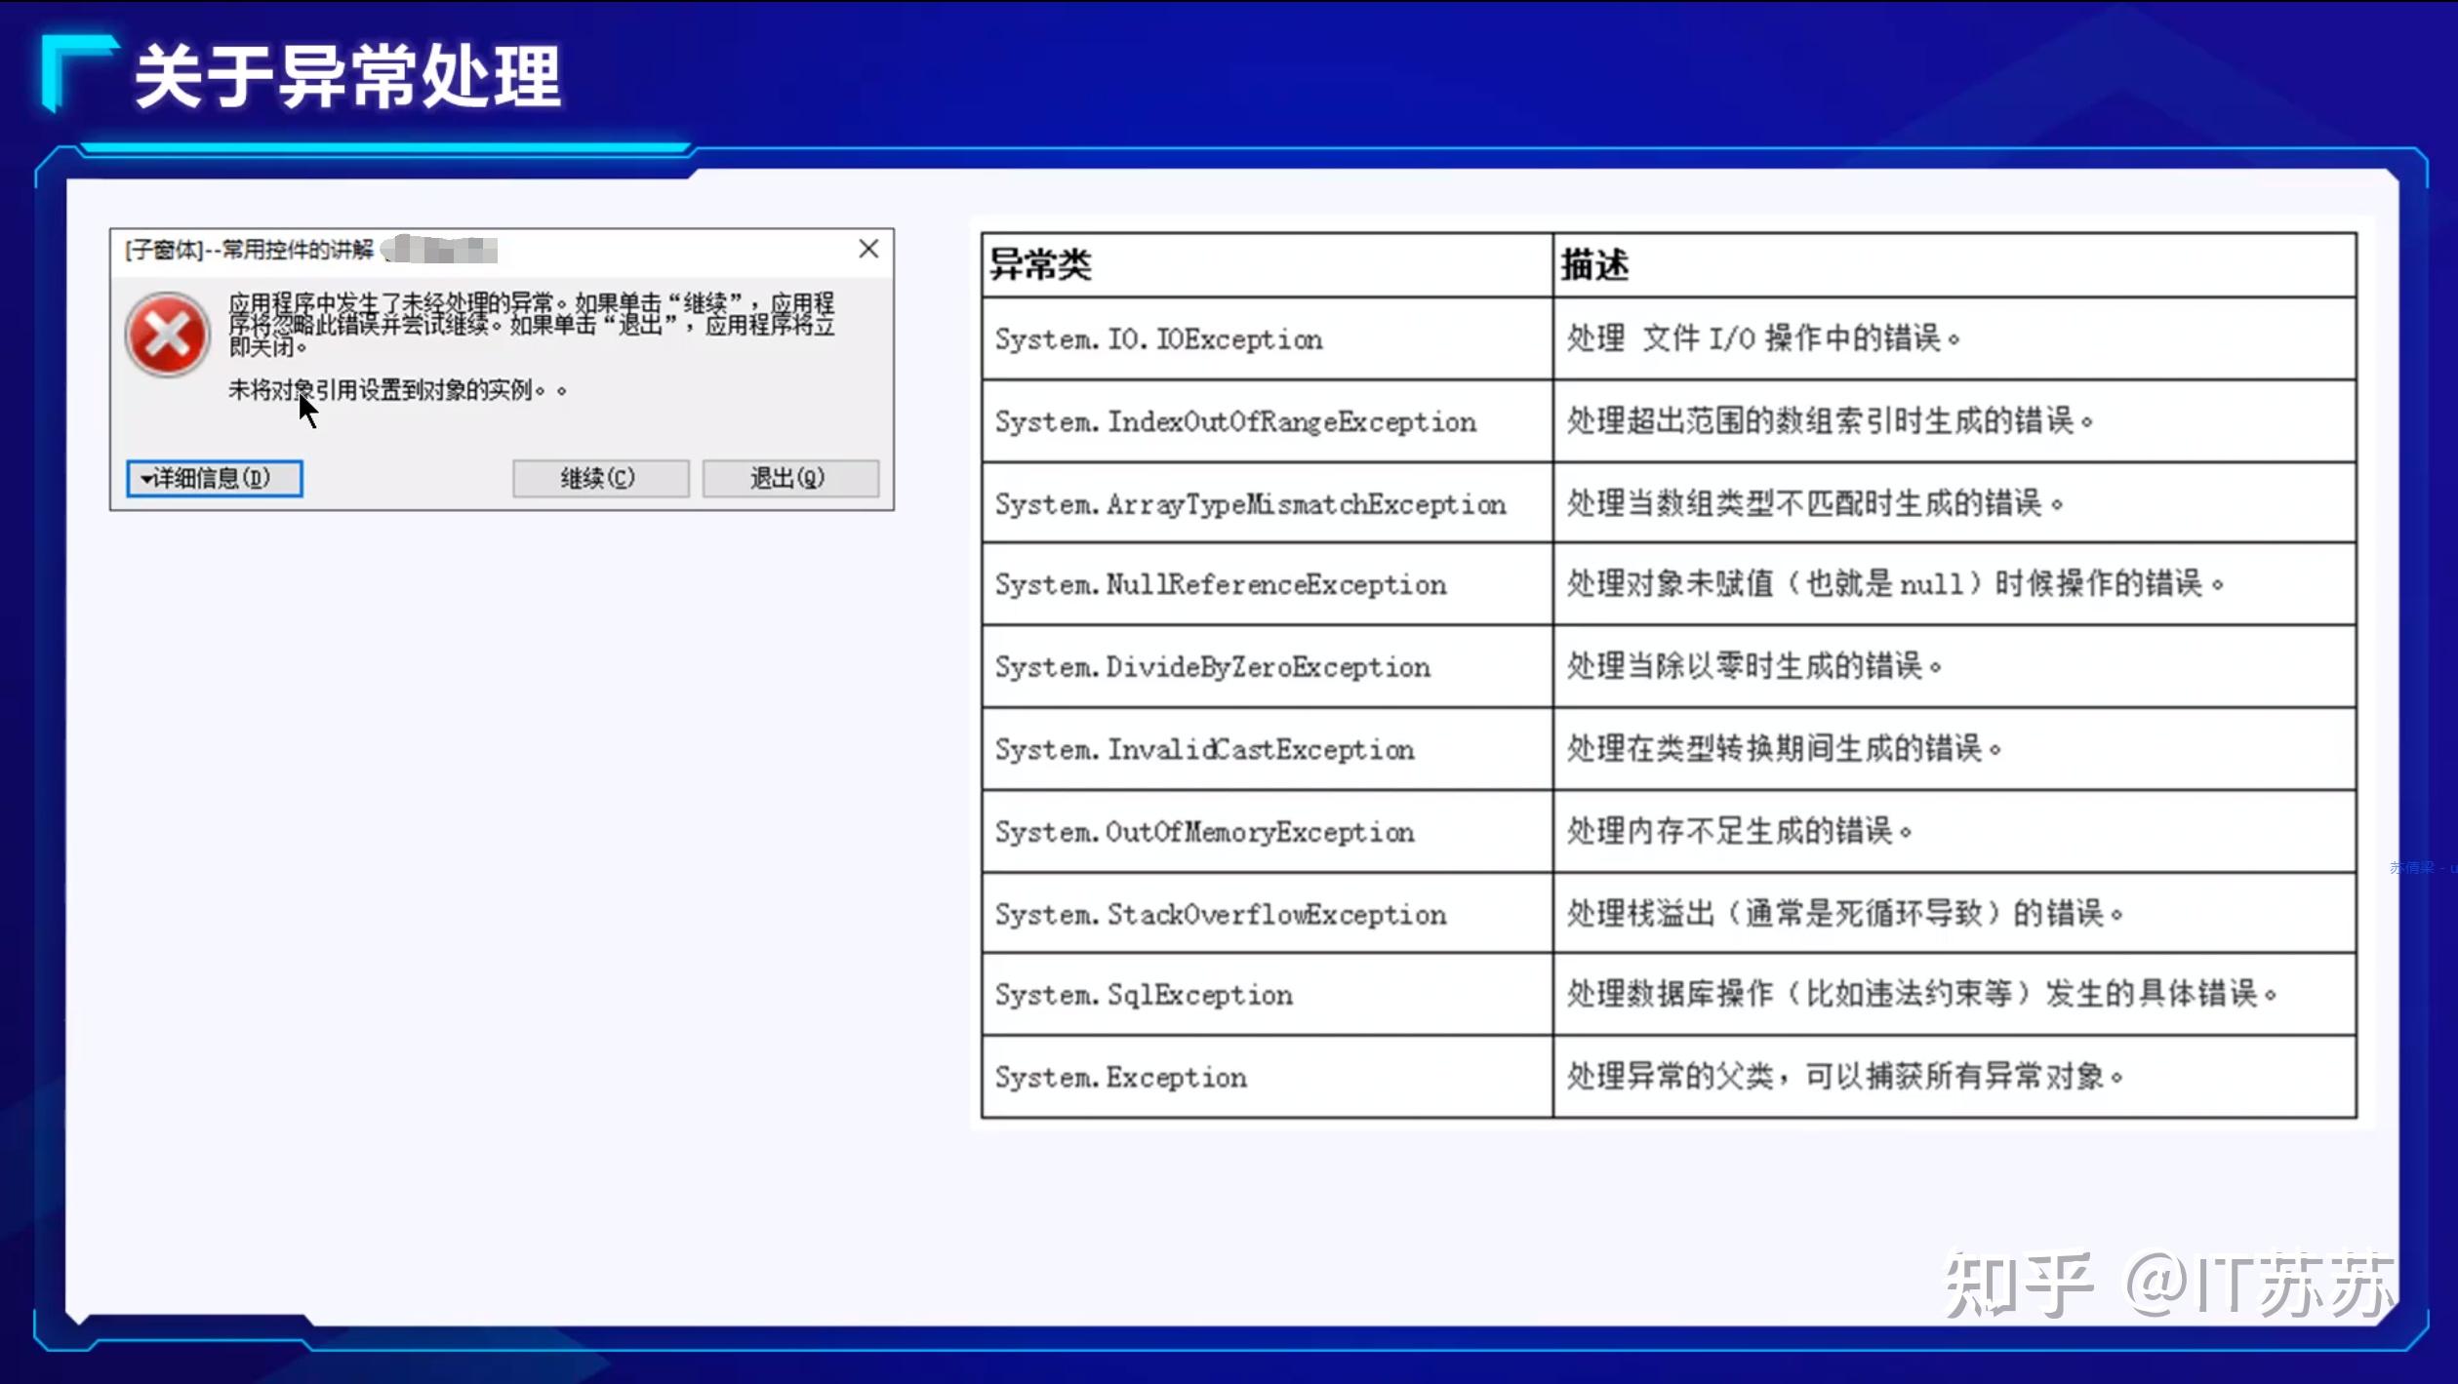The image size is (2458, 1384).
Task: Select the System.InvalidCastException table row
Action: (x=1203, y=750)
